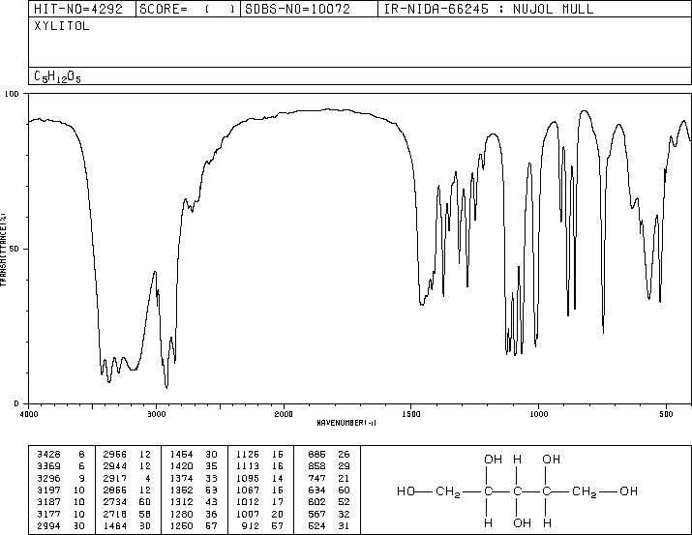
Task: Select the IR-NIDA-66245 : NUJOL MULL label
Action: 489,9
